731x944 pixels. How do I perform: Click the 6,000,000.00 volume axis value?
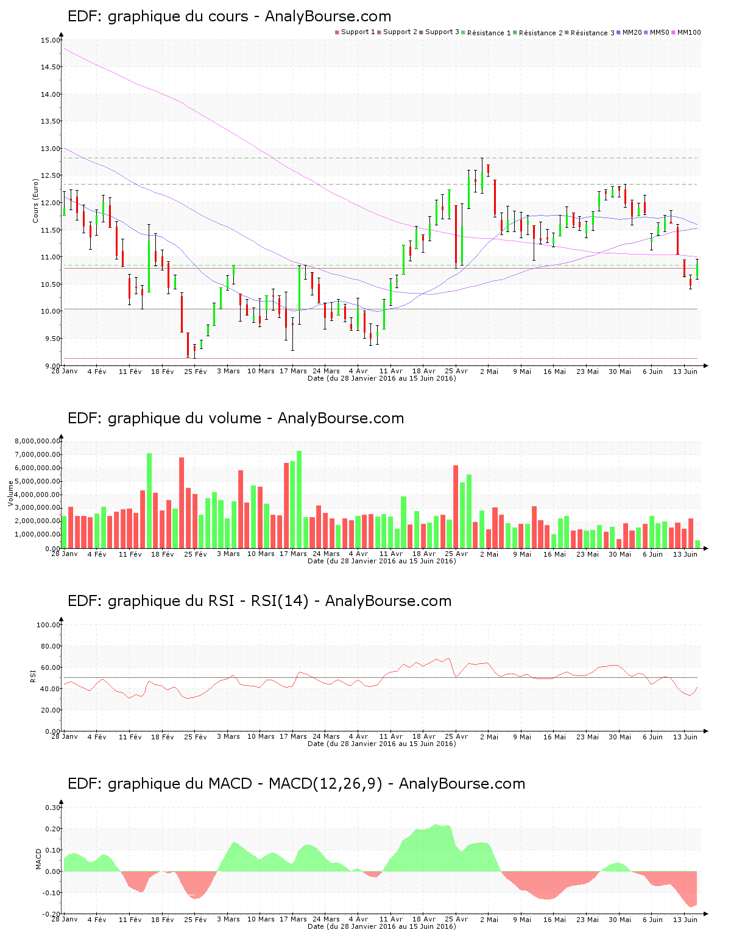pyautogui.click(x=38, y=468)
